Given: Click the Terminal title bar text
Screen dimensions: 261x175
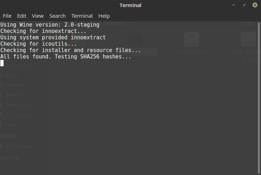Looking at the screenshot, I should pos(131,5).
